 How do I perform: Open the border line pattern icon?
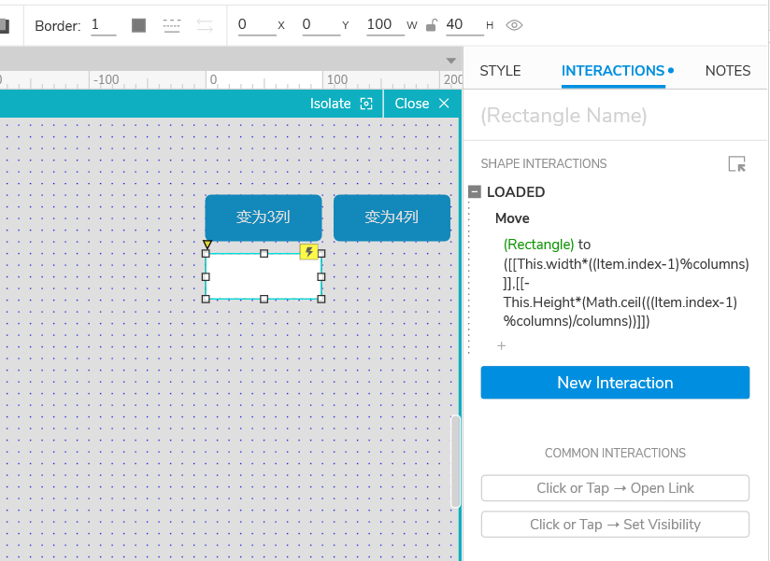tap(171, 25)
